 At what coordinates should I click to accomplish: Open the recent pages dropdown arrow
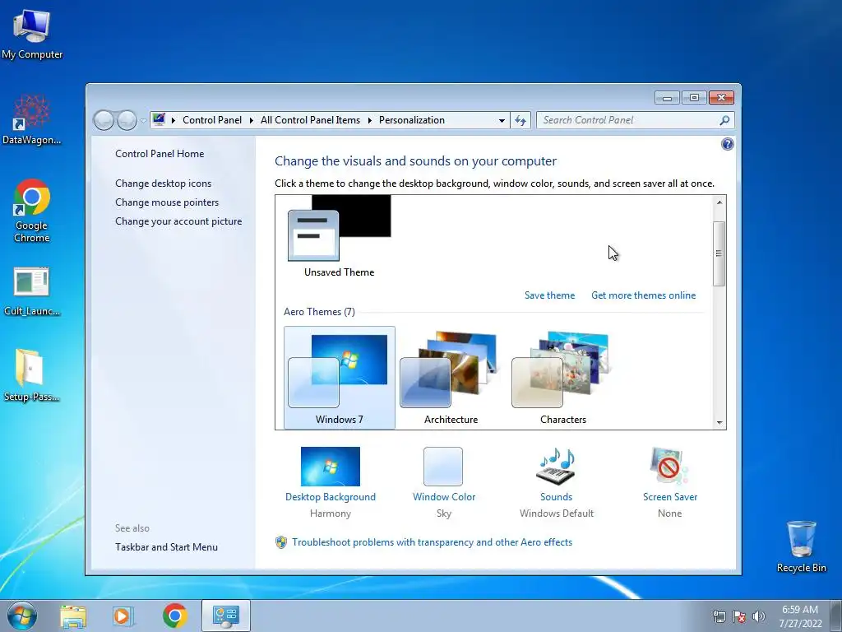[143, 121]
